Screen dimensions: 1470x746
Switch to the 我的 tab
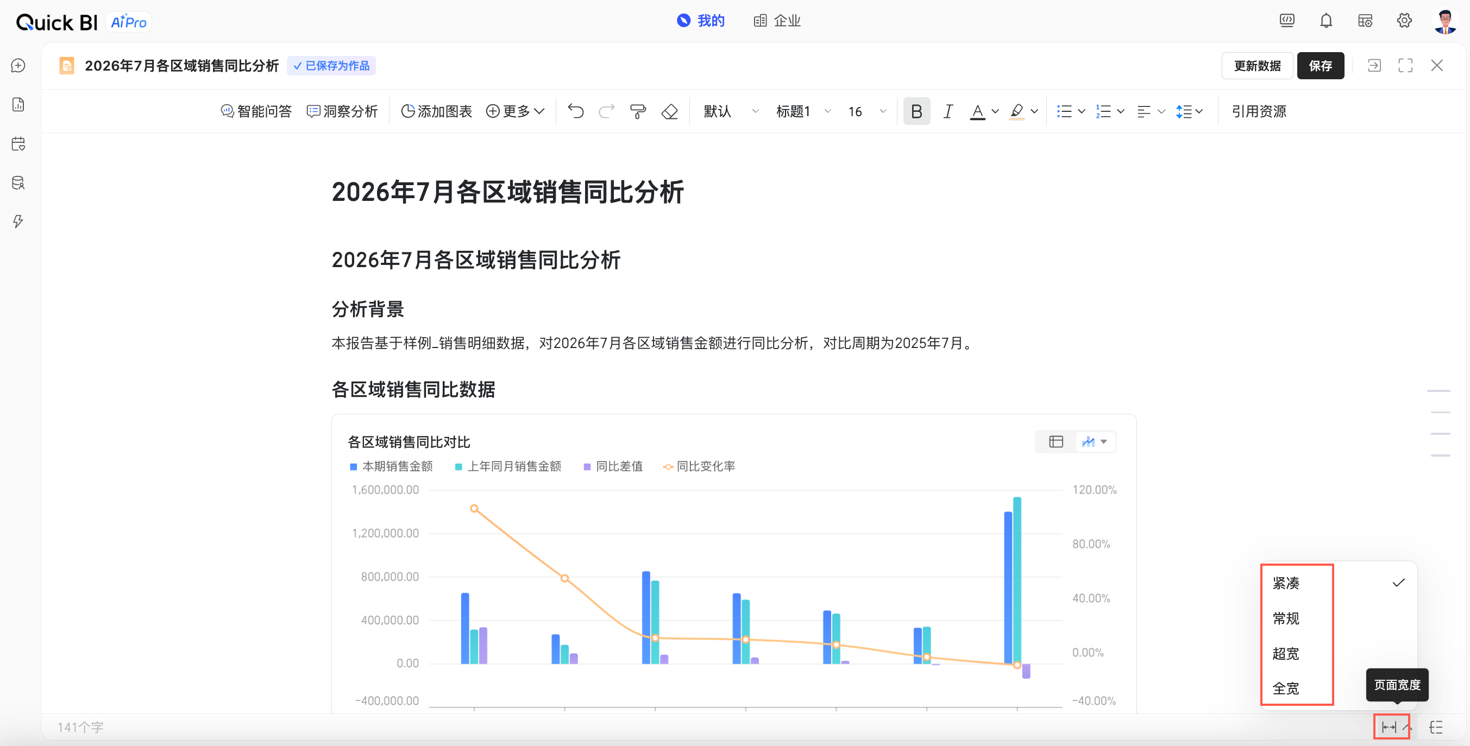pyautogui.click(x=701, y=21)
